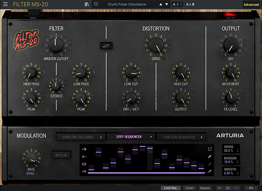The width and height of the screenshot is (262, 191).
Task: Open the ENVELOPE FOLLOWER tab
Action: (81, 137)
